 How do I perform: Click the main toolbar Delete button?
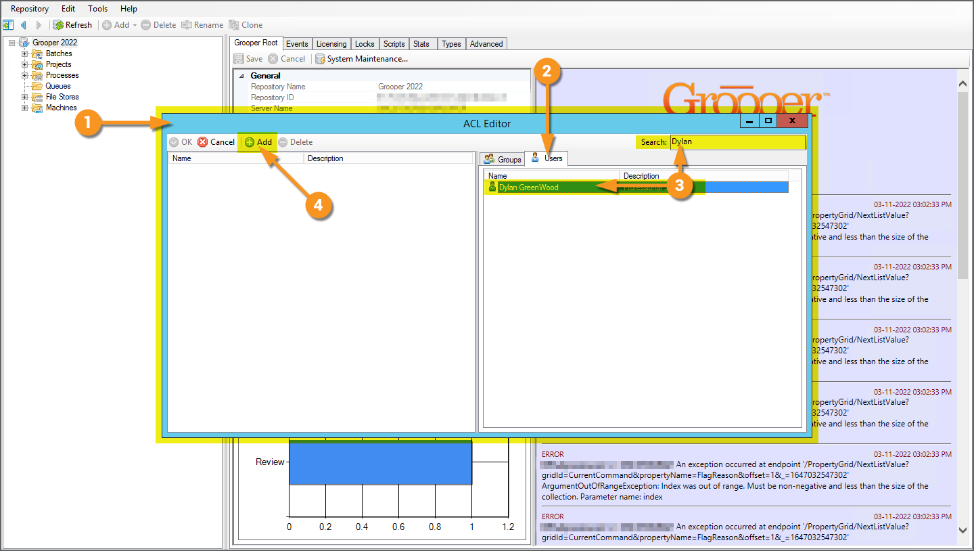click(x=158, y=25)
